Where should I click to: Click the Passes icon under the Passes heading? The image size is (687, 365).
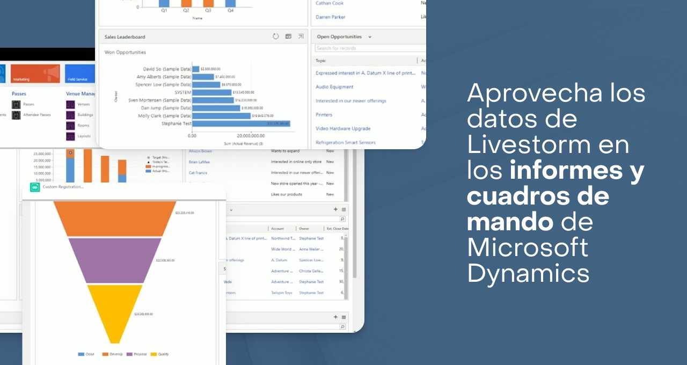pos(16,104)
